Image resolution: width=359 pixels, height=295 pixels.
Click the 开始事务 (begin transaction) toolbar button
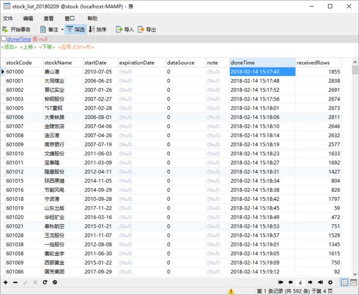pos(17,29)
